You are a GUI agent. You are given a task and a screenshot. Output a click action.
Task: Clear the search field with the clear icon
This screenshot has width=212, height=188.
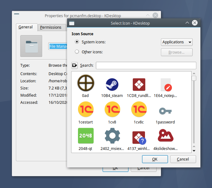[x=75, y=65]
